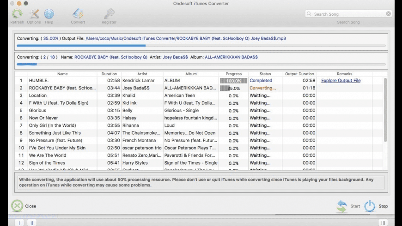Screen dimensions: 402x226
Task: Stop the conversion with Stop button
Action: (x=376, y=206)
